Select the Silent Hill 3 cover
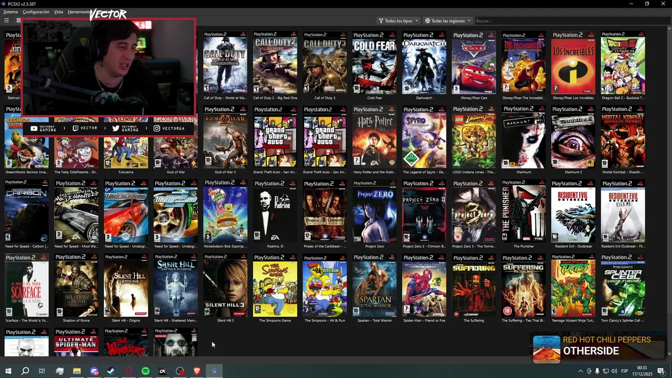The width and height of the screenshot is (672, 378). [x=225, y=286]
